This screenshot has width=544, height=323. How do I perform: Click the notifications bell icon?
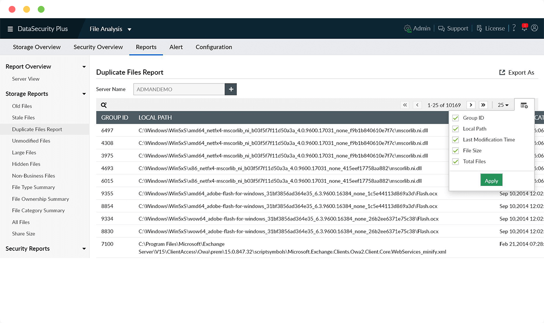(x=524, y=28)
